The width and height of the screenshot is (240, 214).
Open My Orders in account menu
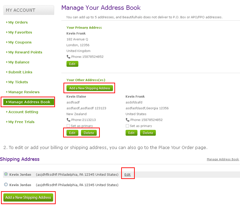coord(18,22)
